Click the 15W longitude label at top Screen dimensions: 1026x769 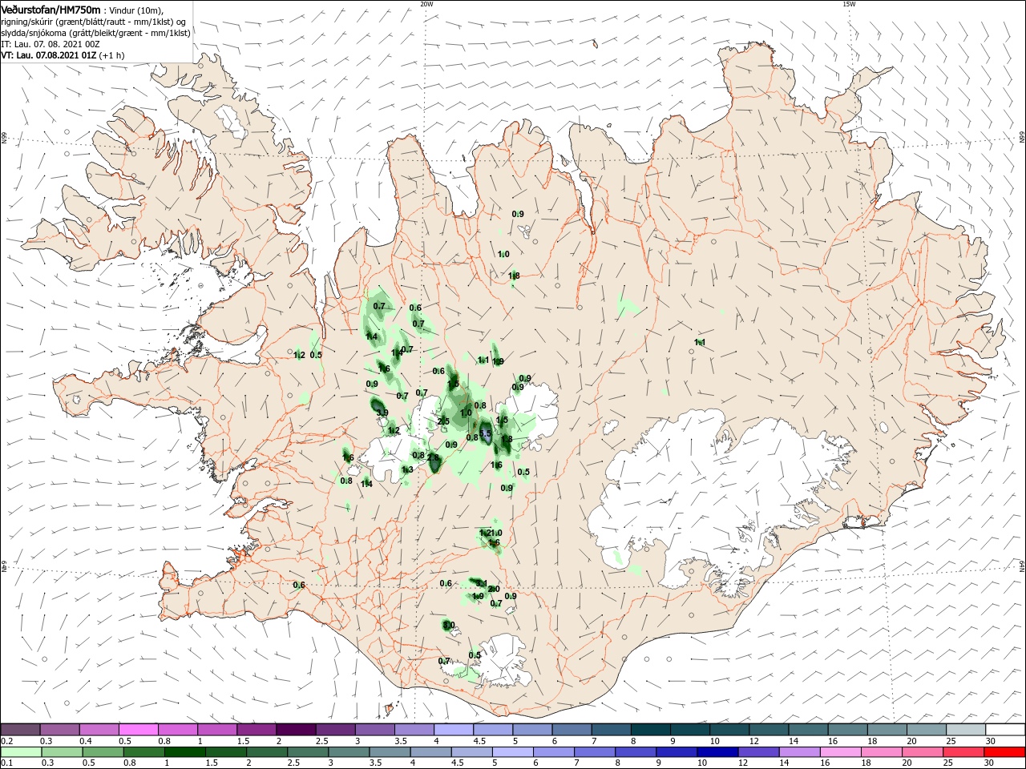(849, 4)
